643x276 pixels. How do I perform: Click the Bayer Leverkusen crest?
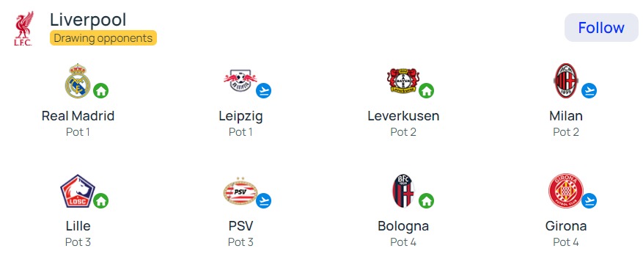point(403,81)
